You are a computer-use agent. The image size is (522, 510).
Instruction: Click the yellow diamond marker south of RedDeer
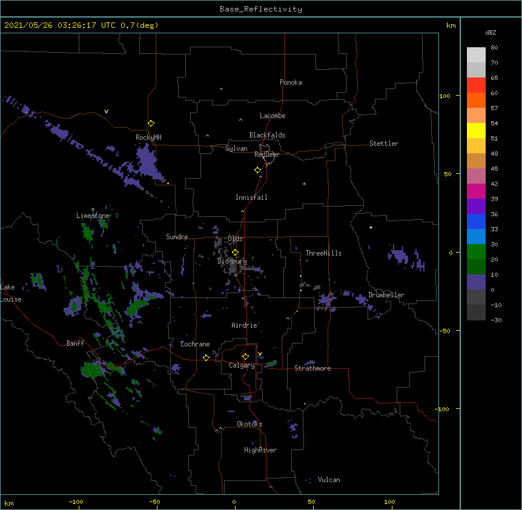pos(257,170)
